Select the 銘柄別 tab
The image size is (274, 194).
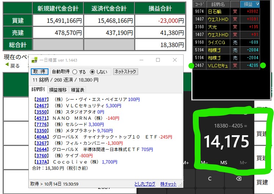pyautogui.click(x=38, y=89)
